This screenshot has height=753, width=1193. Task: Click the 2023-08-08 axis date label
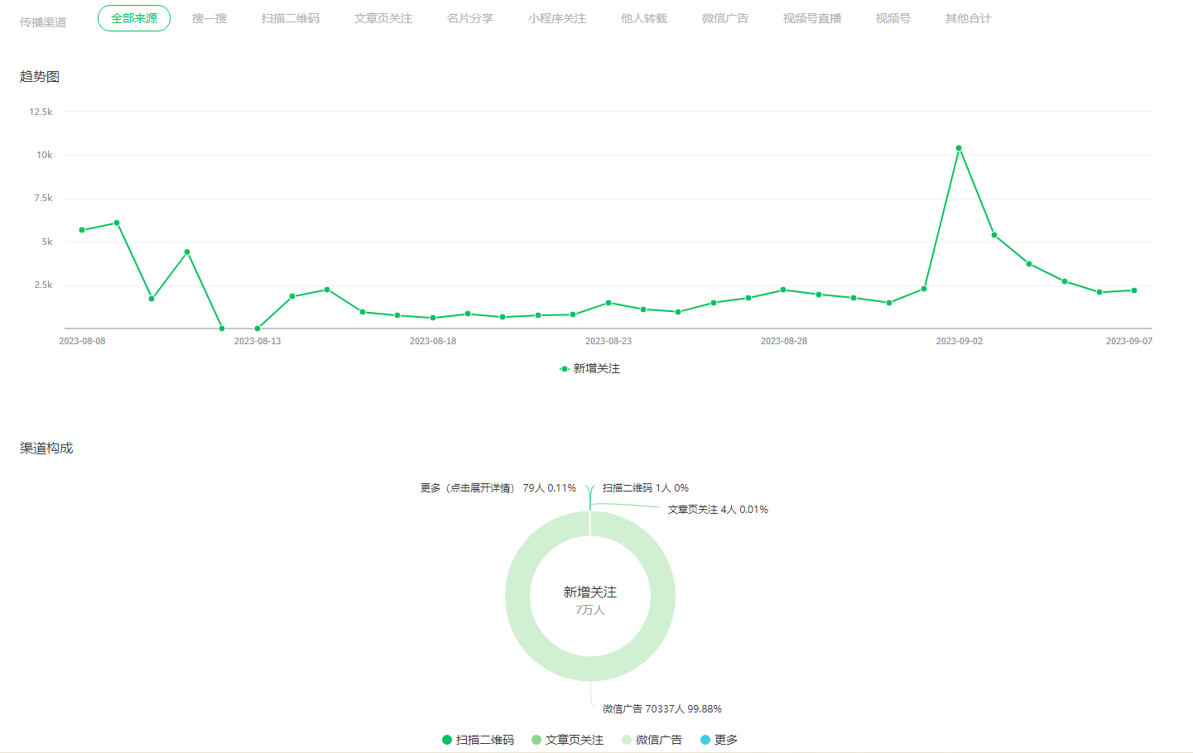tap(82, 341)
